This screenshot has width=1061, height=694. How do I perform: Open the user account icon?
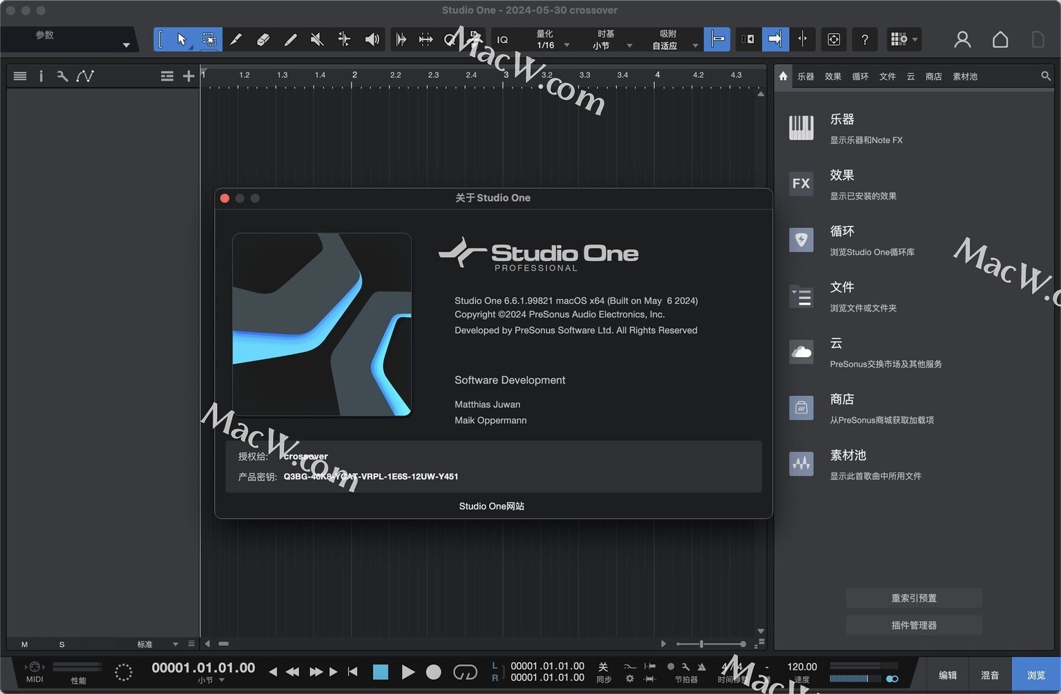click(962, 39)
